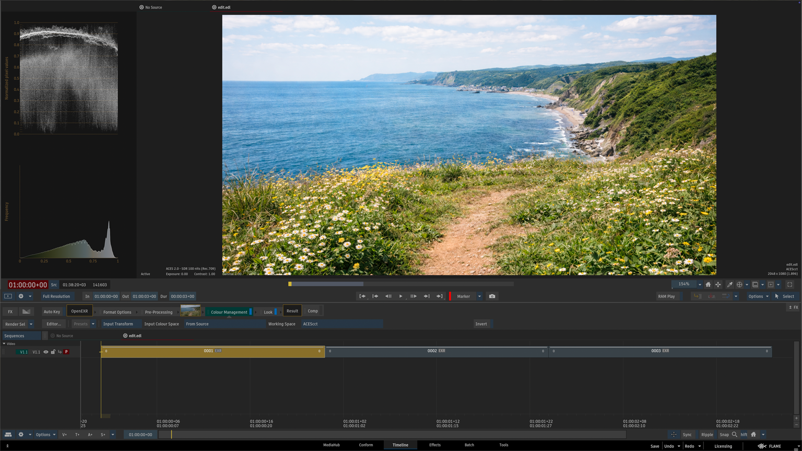Click the home icon beside the zoom field
802x451 pixels.
point(708,284)
